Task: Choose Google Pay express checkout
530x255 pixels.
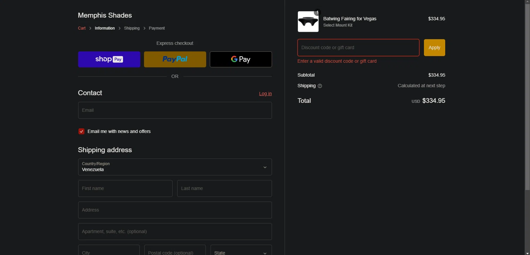Action: coord(241,59)
